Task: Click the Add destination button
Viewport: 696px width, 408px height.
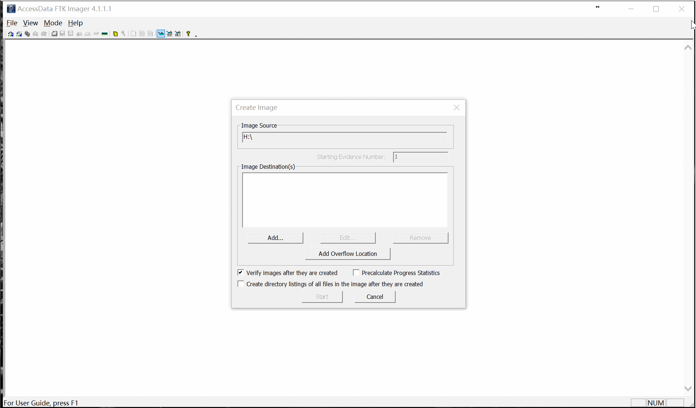Action: pos(275,237)
